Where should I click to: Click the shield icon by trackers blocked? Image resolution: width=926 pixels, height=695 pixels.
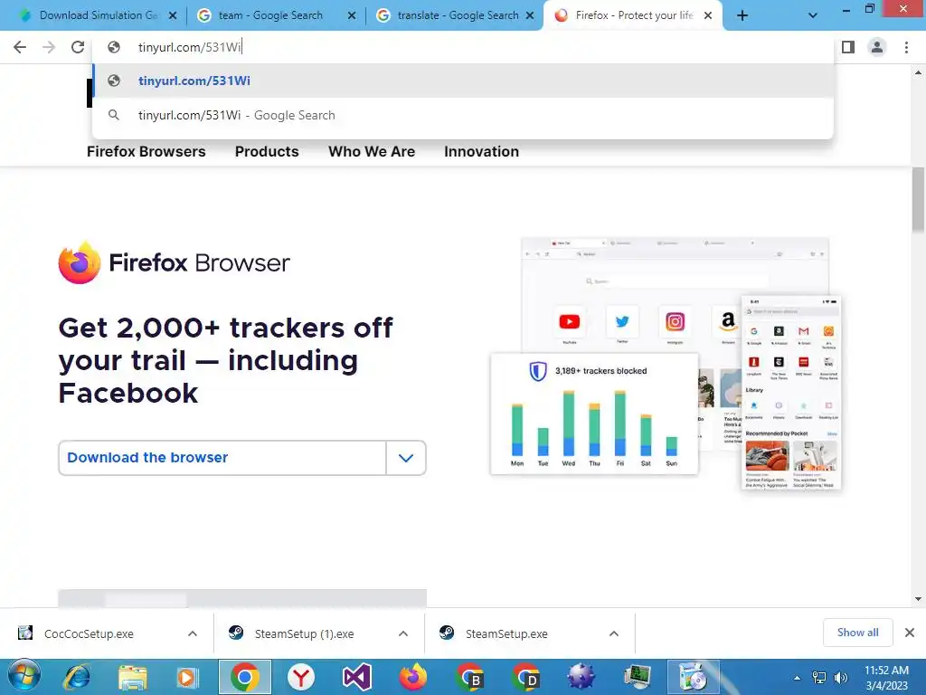(537, 371)
